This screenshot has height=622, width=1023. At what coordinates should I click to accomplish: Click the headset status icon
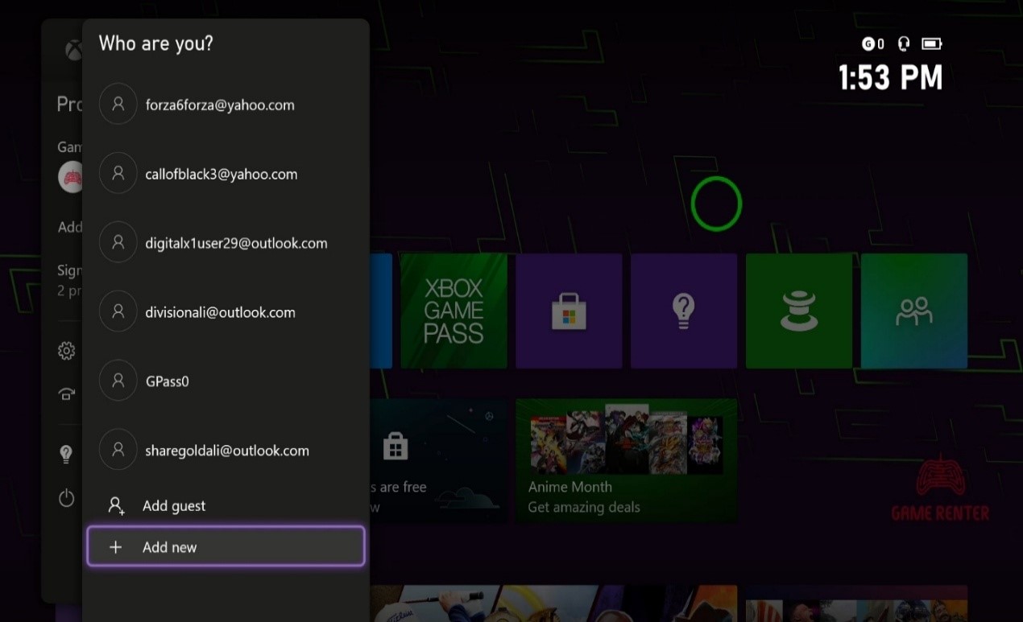[x=904, y=43]
